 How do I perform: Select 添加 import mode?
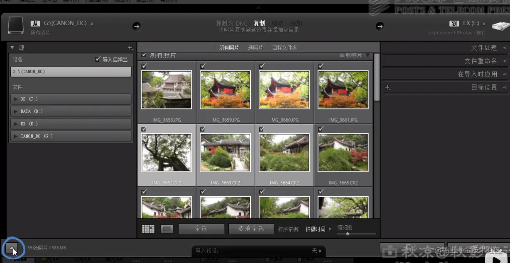click(x=296, y=23)
